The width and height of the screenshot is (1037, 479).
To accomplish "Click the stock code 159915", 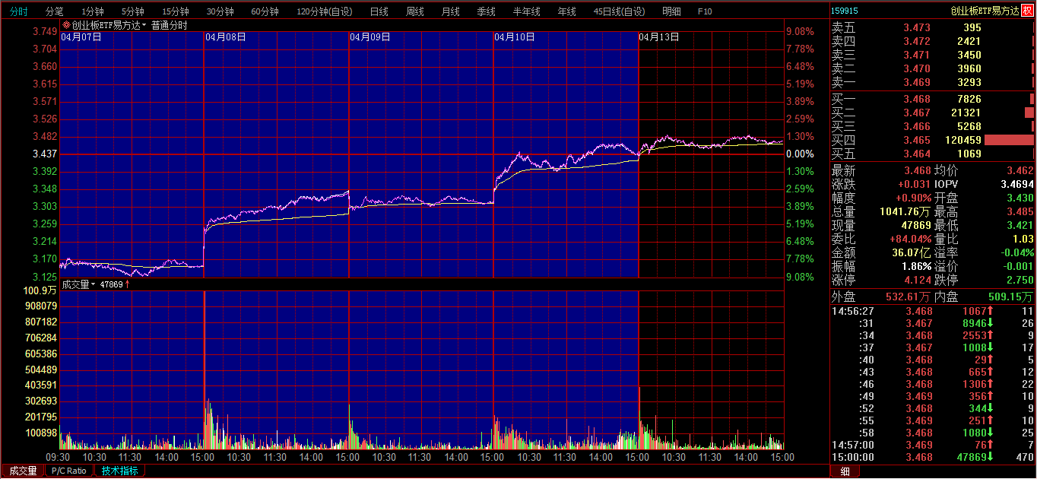I will pyautogui.click(x=845, y=11).
